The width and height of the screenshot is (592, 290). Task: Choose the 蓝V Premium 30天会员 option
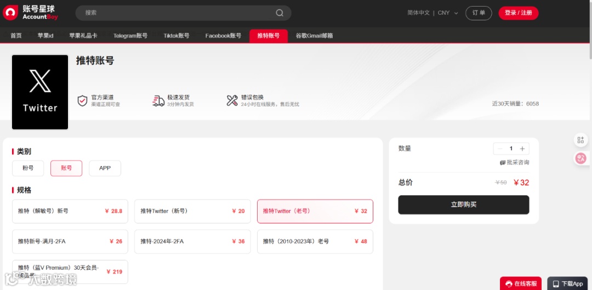(70, 272)
